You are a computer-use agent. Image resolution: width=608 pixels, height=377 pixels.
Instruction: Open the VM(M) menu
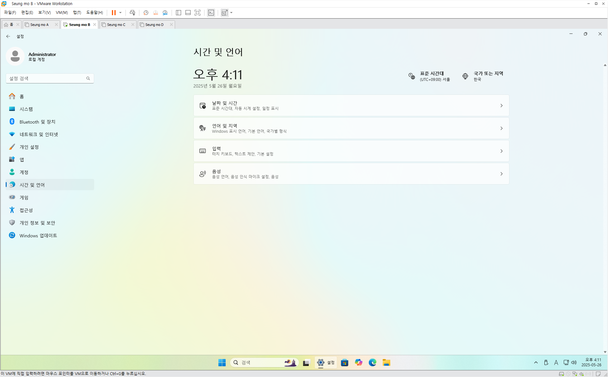[62, 13]
